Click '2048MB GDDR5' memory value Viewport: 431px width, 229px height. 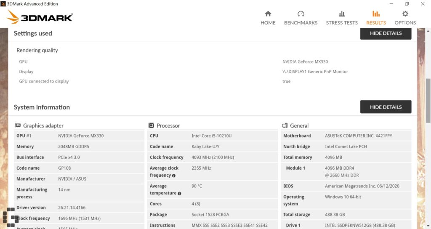73,146
